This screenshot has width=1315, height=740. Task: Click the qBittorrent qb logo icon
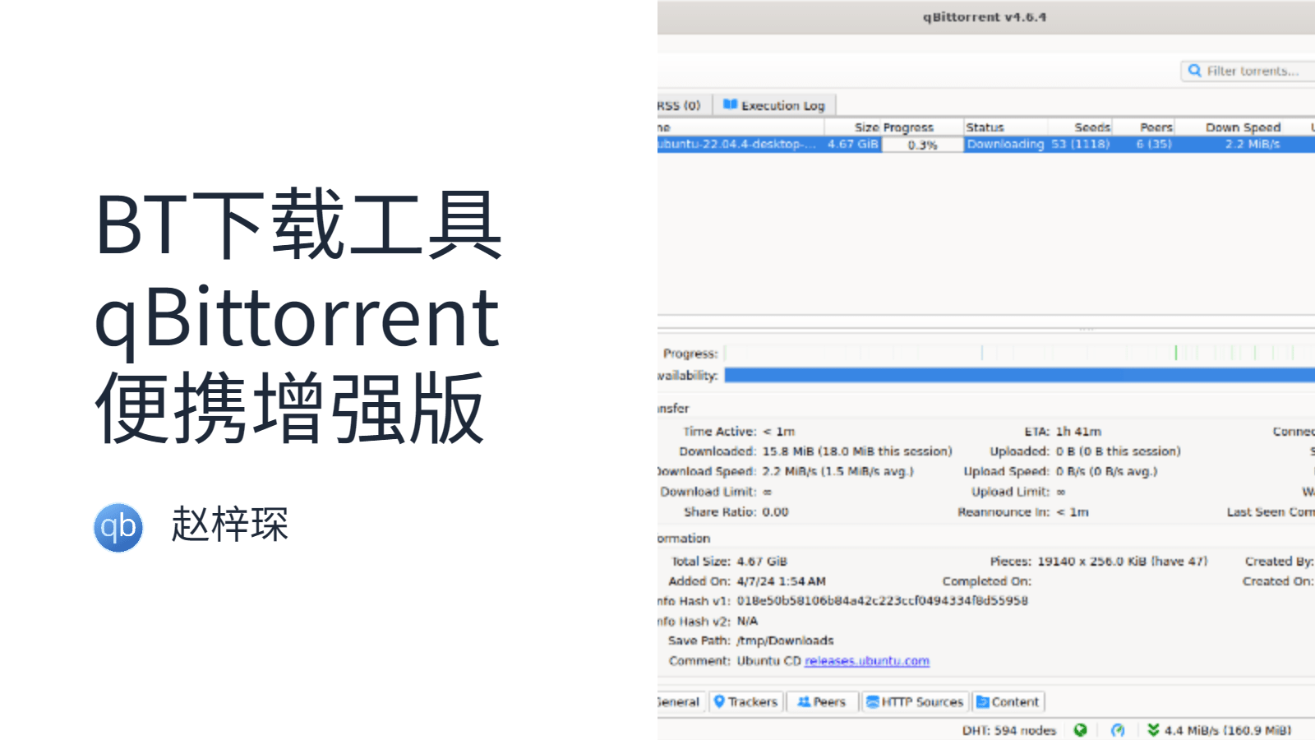click(x=118, y=527)
